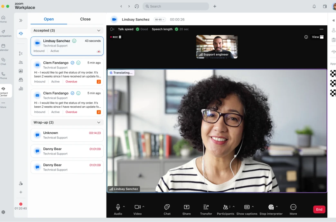Open Phone in the left sidebar
This screenshot has width=336, height=222.
(3, 75)
